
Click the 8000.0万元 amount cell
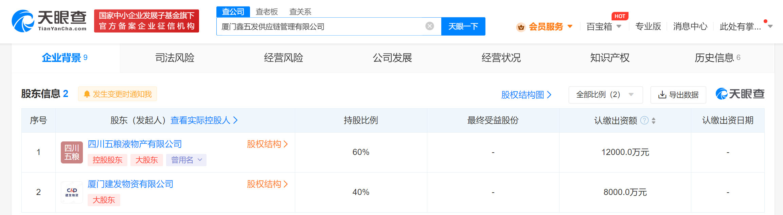click(x=625, y=192)
